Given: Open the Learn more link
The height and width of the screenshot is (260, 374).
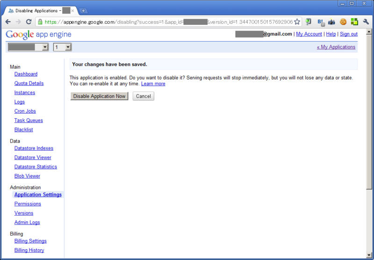Looking at the screenshot, I should 153,84.
